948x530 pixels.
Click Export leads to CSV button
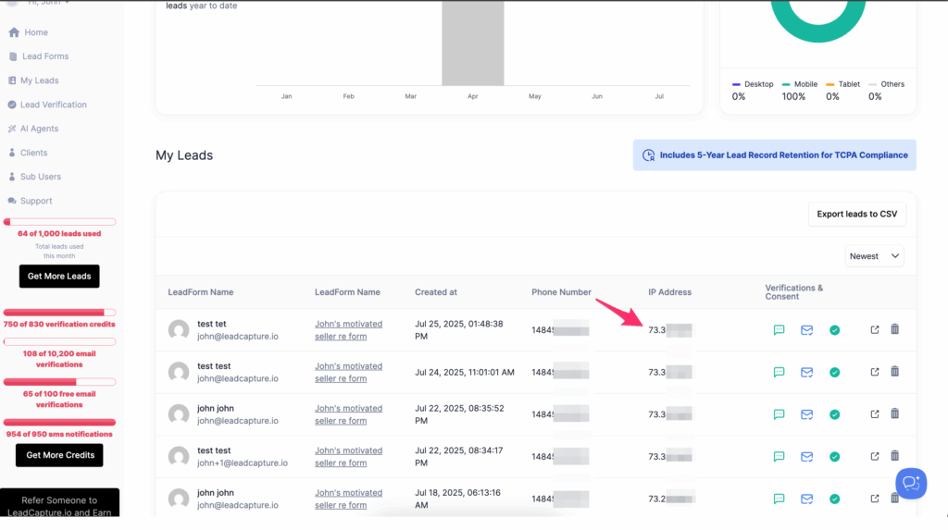(x=856, y=214)
